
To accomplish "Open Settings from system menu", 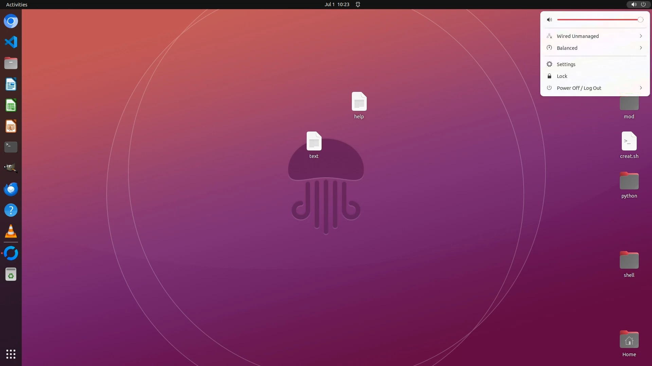I will [x=566, y=64].
